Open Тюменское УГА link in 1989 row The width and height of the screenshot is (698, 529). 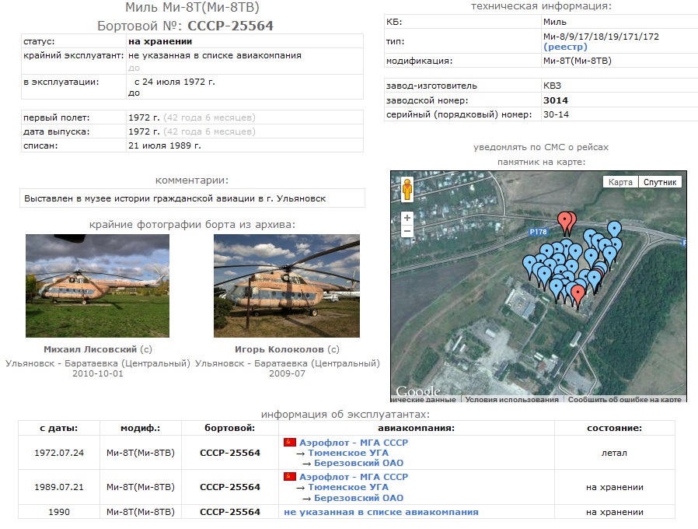[x=347, y=488]
